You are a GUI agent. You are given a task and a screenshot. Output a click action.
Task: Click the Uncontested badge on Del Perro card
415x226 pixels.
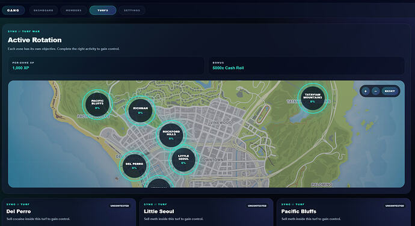(120, 206)
